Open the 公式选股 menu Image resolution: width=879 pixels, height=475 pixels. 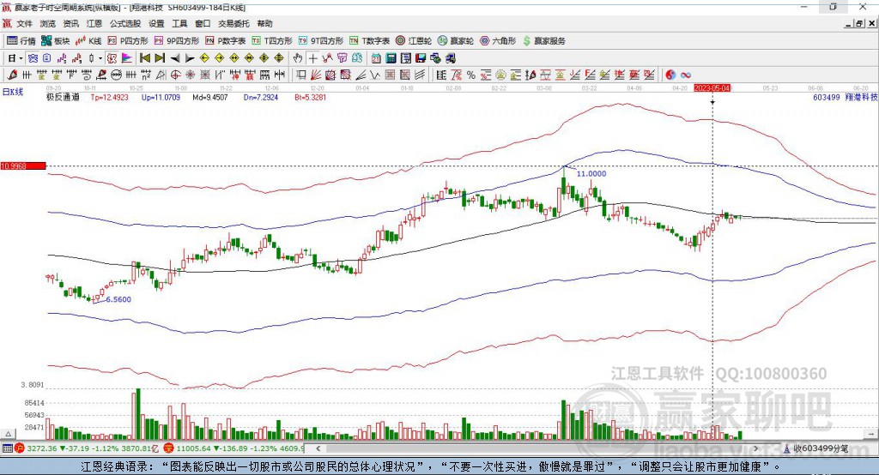pos(125,23)
